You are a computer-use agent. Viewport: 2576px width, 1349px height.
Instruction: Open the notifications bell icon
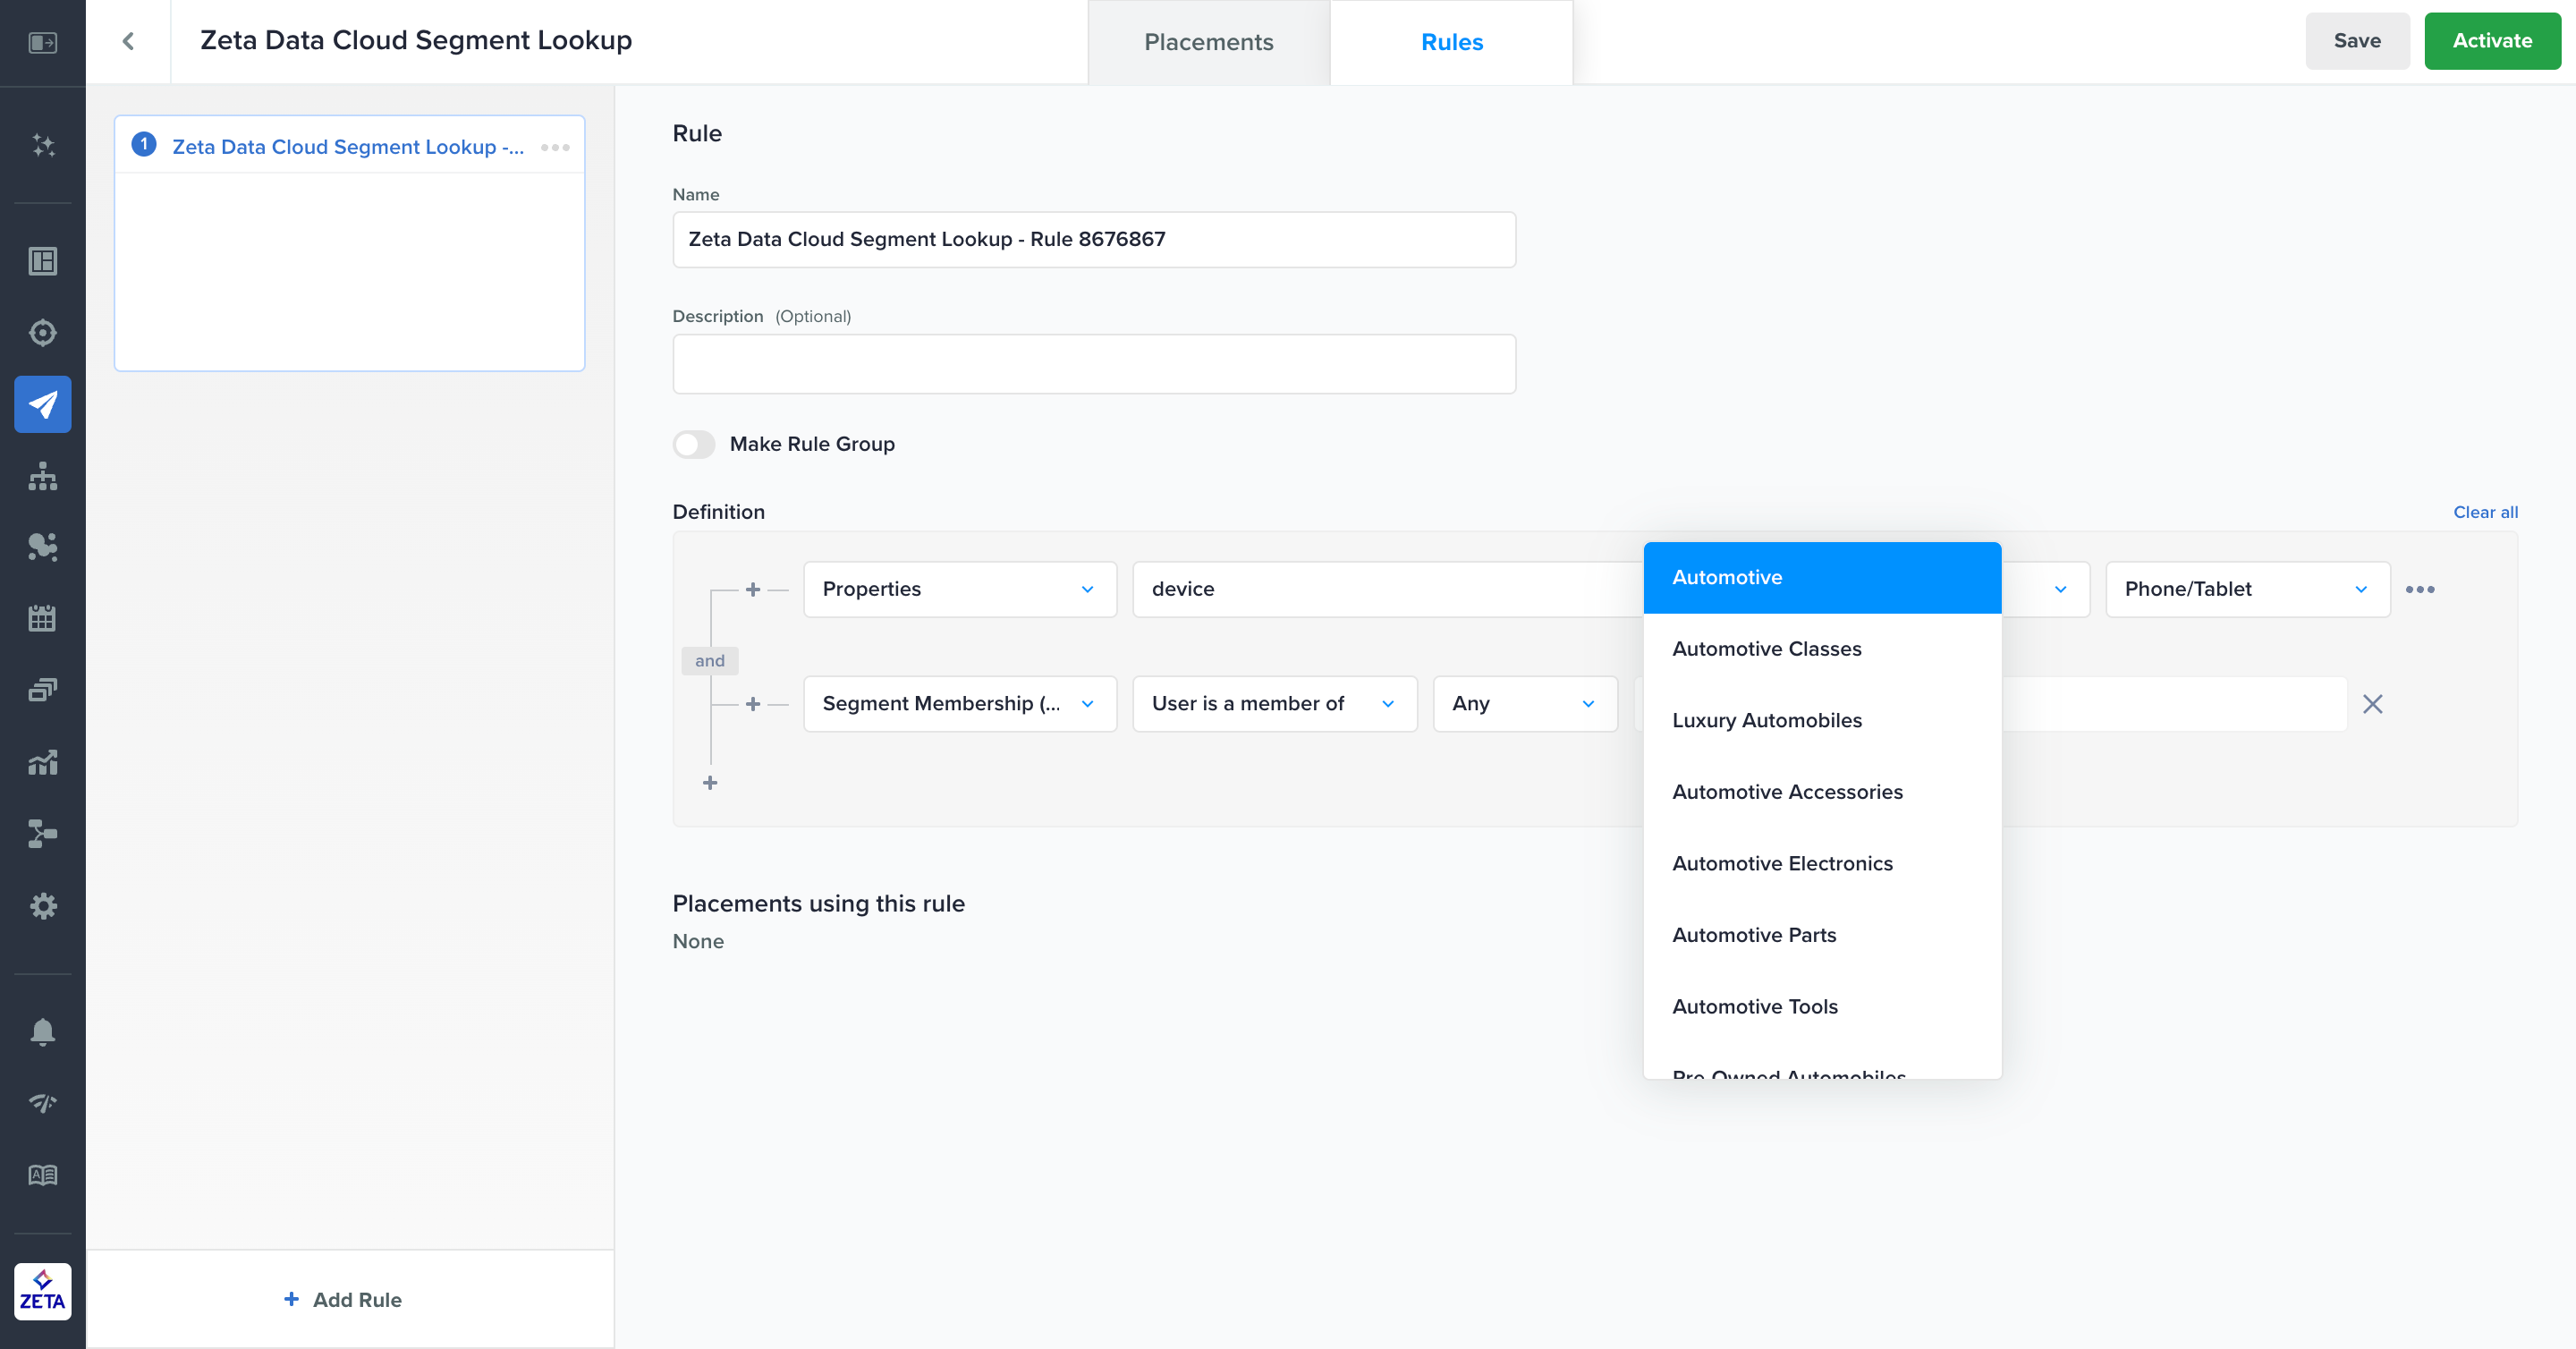click(42, 1031)
